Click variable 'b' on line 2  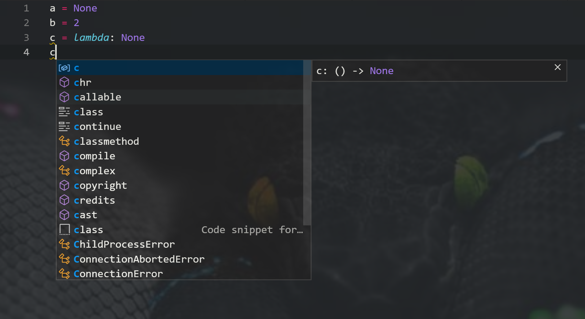52,23
